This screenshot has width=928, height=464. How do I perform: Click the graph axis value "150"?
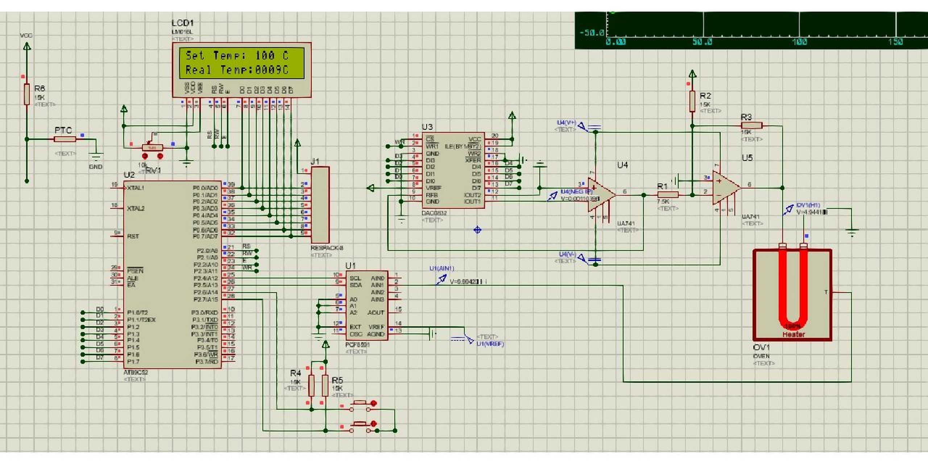[x=895, y=42]
